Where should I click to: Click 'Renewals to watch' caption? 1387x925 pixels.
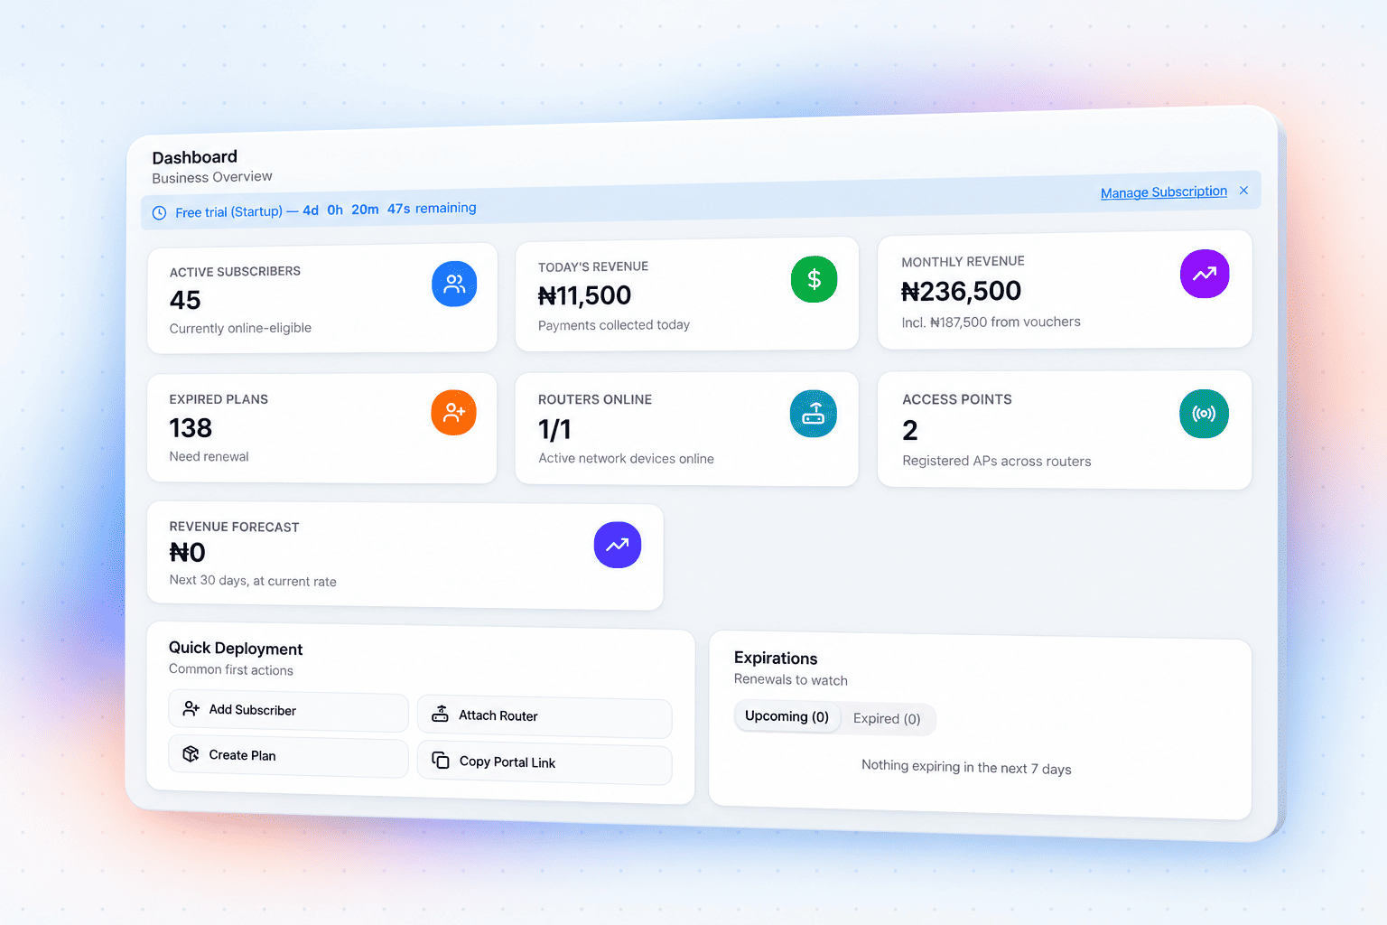(791, 680)
